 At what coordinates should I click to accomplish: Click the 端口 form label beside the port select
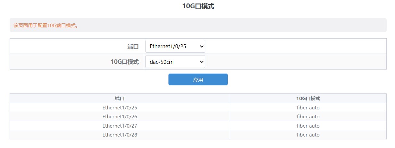[133, 47]
